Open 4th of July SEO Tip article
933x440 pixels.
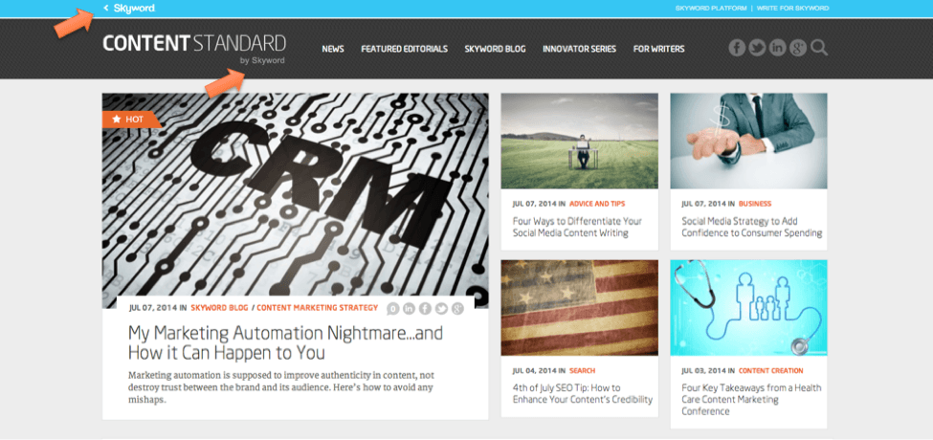[x=583, y=394]
